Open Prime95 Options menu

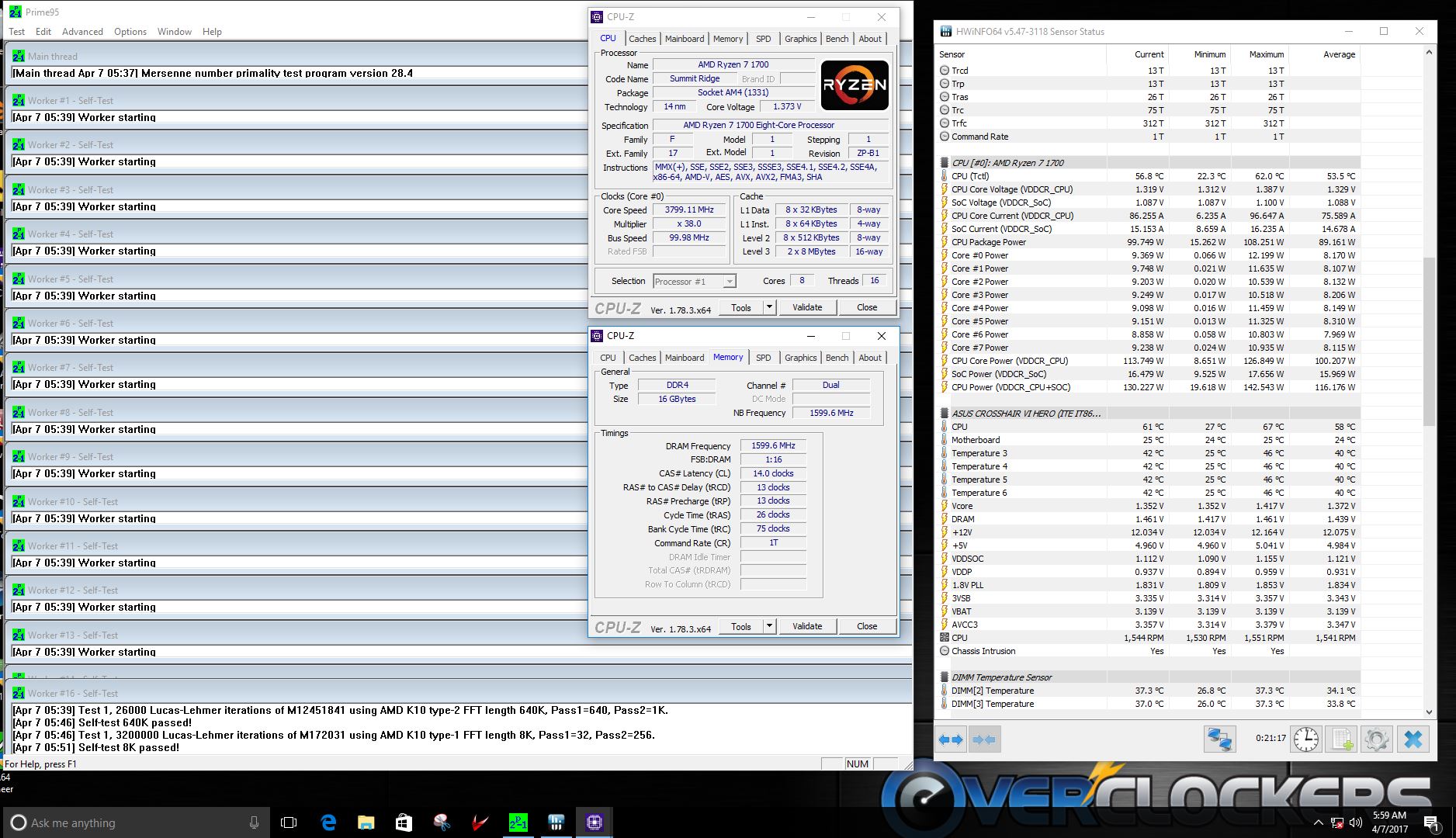[x=130, y=32]
